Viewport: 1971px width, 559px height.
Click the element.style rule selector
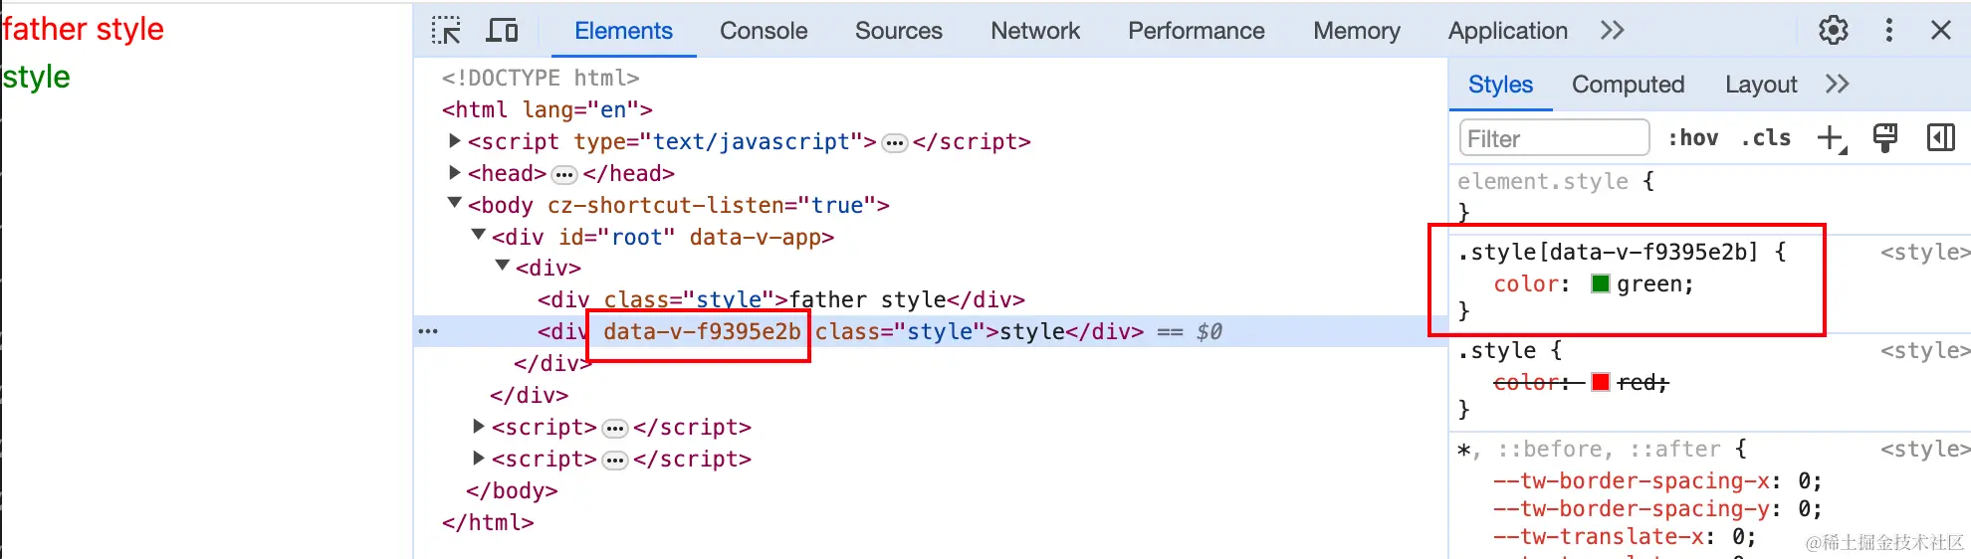(1543, 181)
